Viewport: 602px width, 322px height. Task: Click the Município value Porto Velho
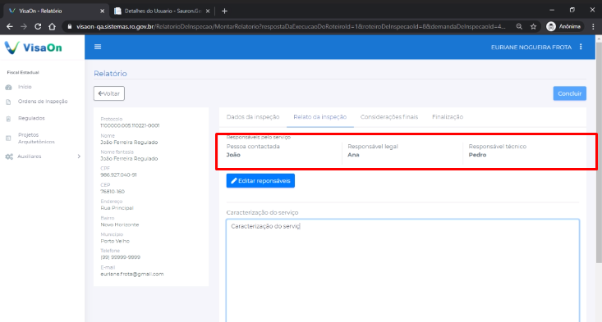(x=115, y=241)
